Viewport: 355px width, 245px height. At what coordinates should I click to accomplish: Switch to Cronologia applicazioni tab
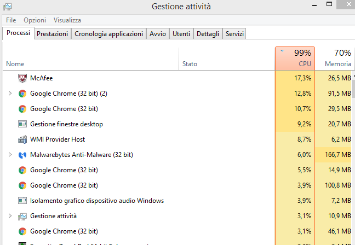108,34
